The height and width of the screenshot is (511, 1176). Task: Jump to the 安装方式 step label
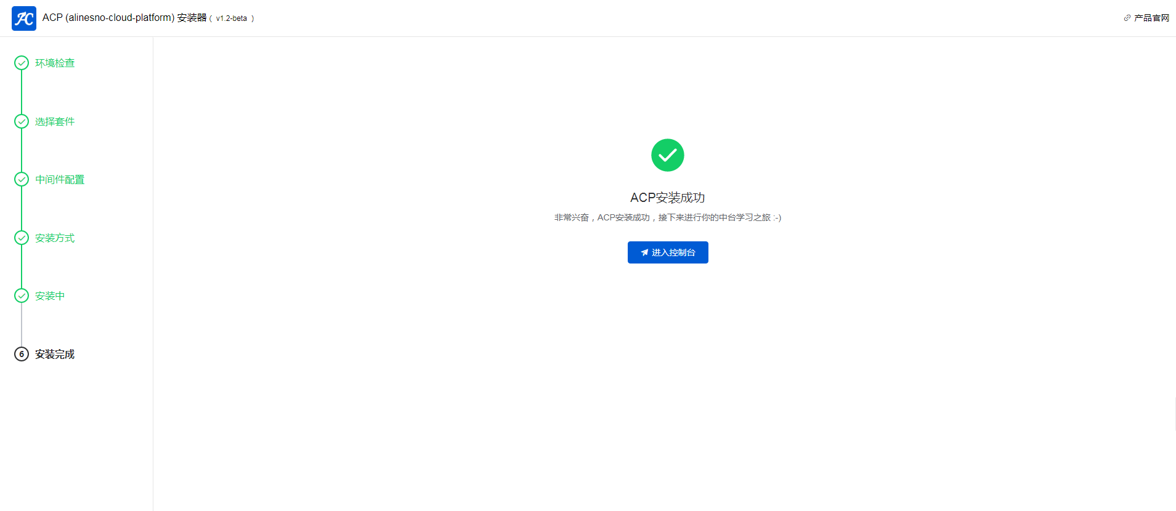pyautogui.click(x=55, y=238)
